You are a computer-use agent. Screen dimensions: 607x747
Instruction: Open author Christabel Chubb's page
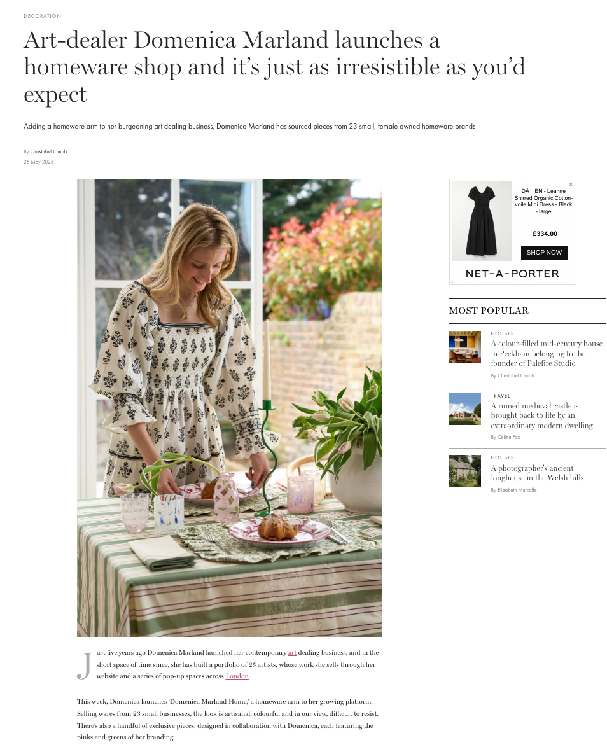[x=48, y=151]
